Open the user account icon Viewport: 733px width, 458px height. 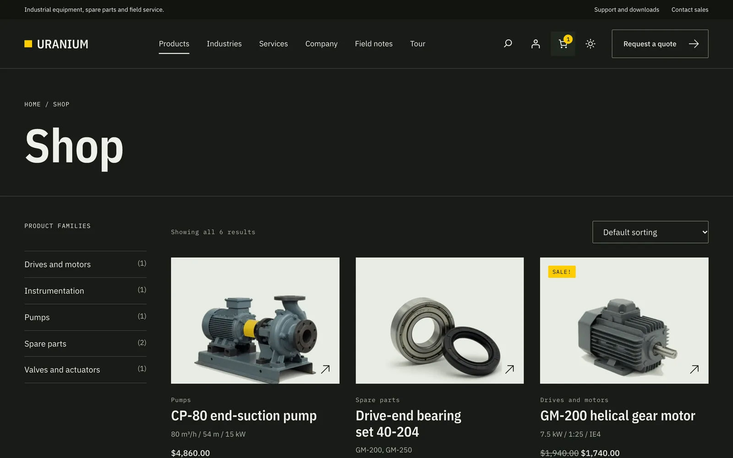click(536, 44)
